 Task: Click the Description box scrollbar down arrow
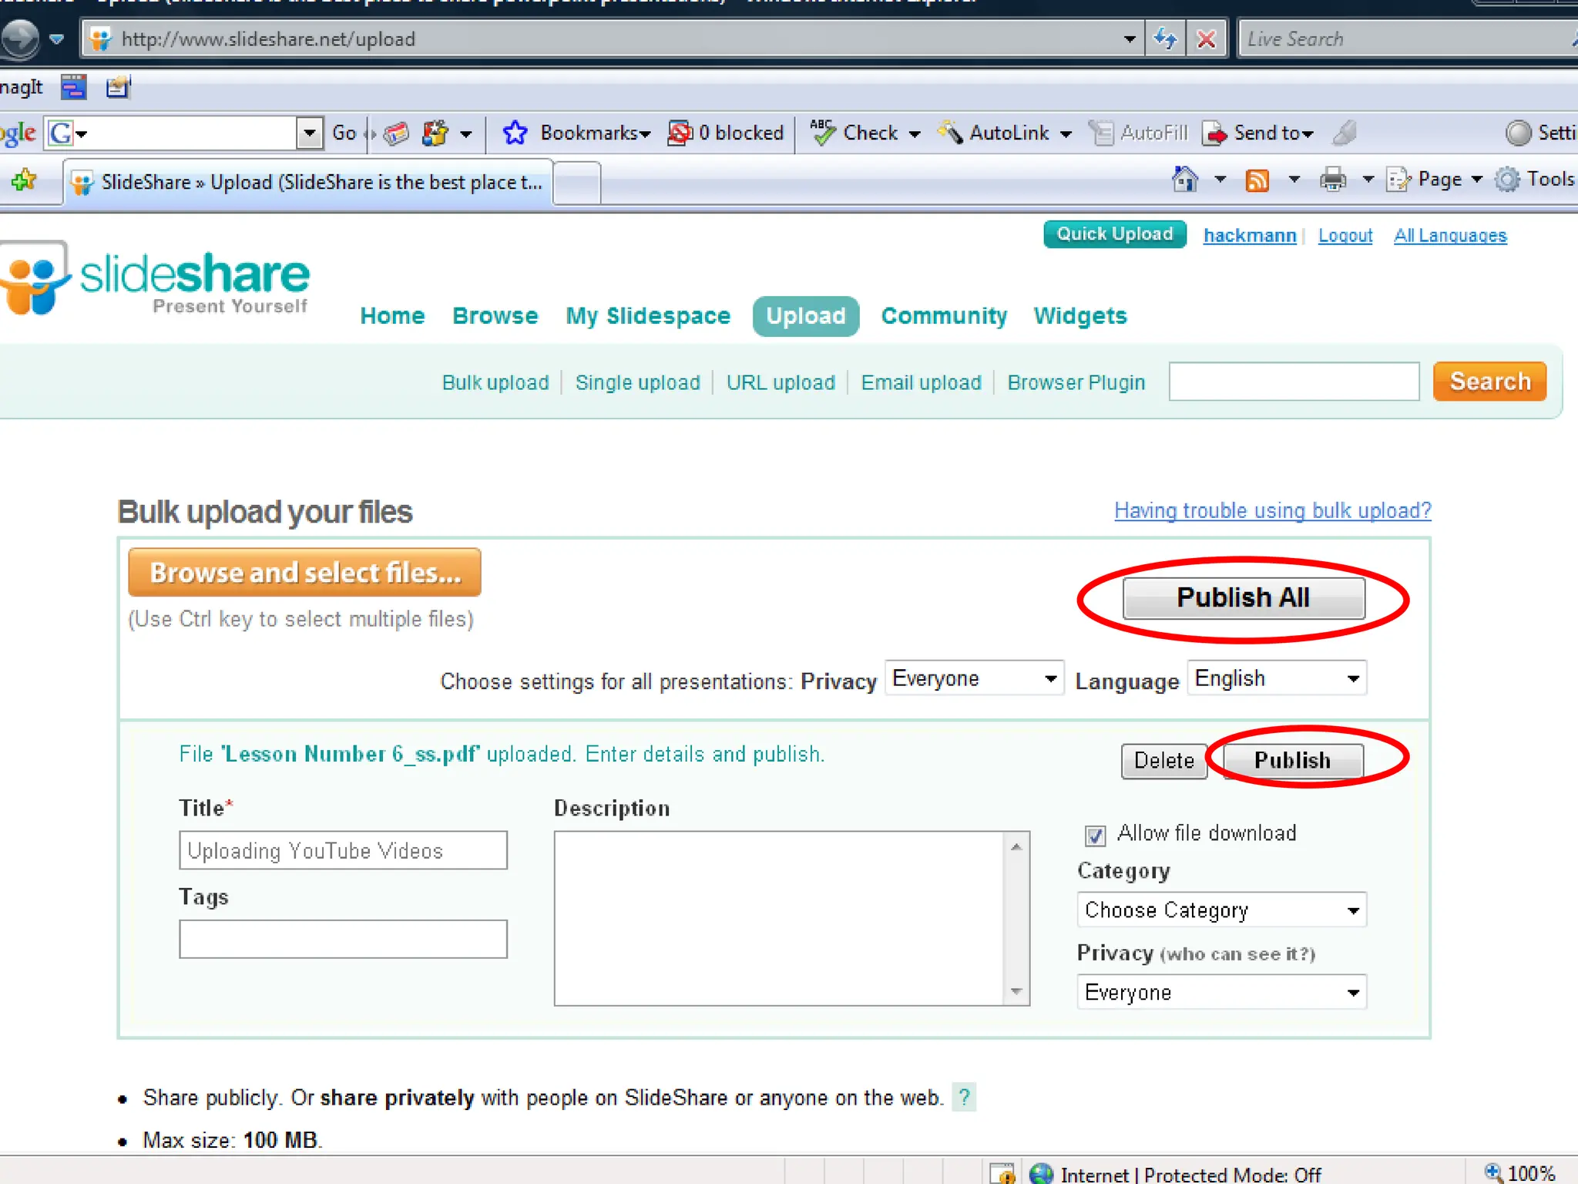[x=1016, y=991]
